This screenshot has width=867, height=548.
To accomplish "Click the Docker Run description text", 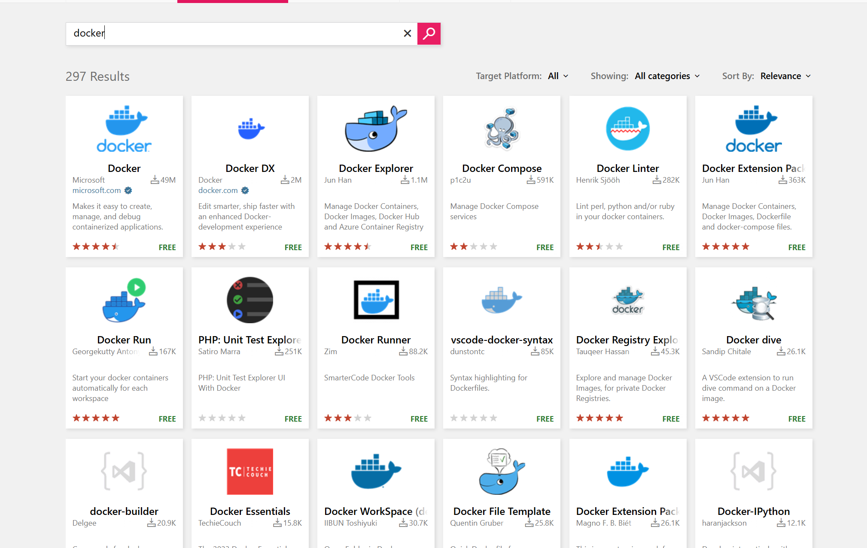I will pyautogui.click(x=120, y=388).
